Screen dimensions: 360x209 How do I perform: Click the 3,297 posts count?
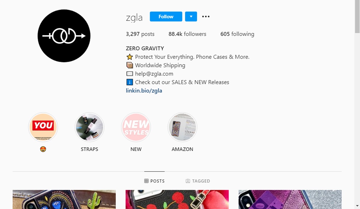pos(140,34)
